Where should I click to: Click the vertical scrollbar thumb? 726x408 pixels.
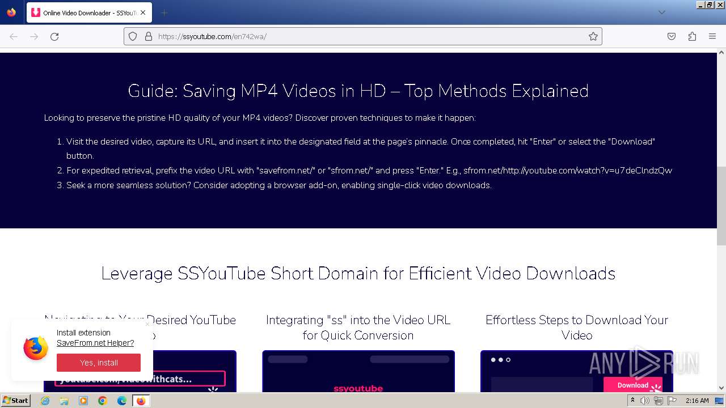pos(721,206)
